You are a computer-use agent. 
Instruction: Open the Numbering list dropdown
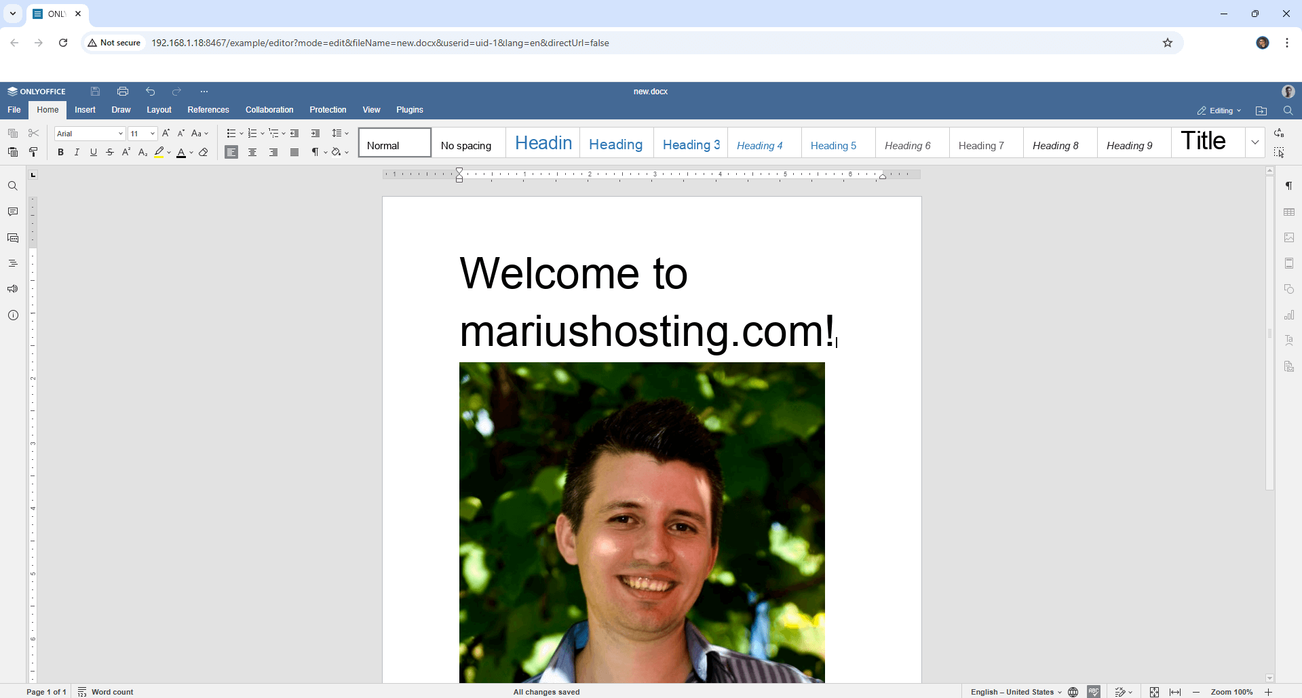[x=263, y=134]
